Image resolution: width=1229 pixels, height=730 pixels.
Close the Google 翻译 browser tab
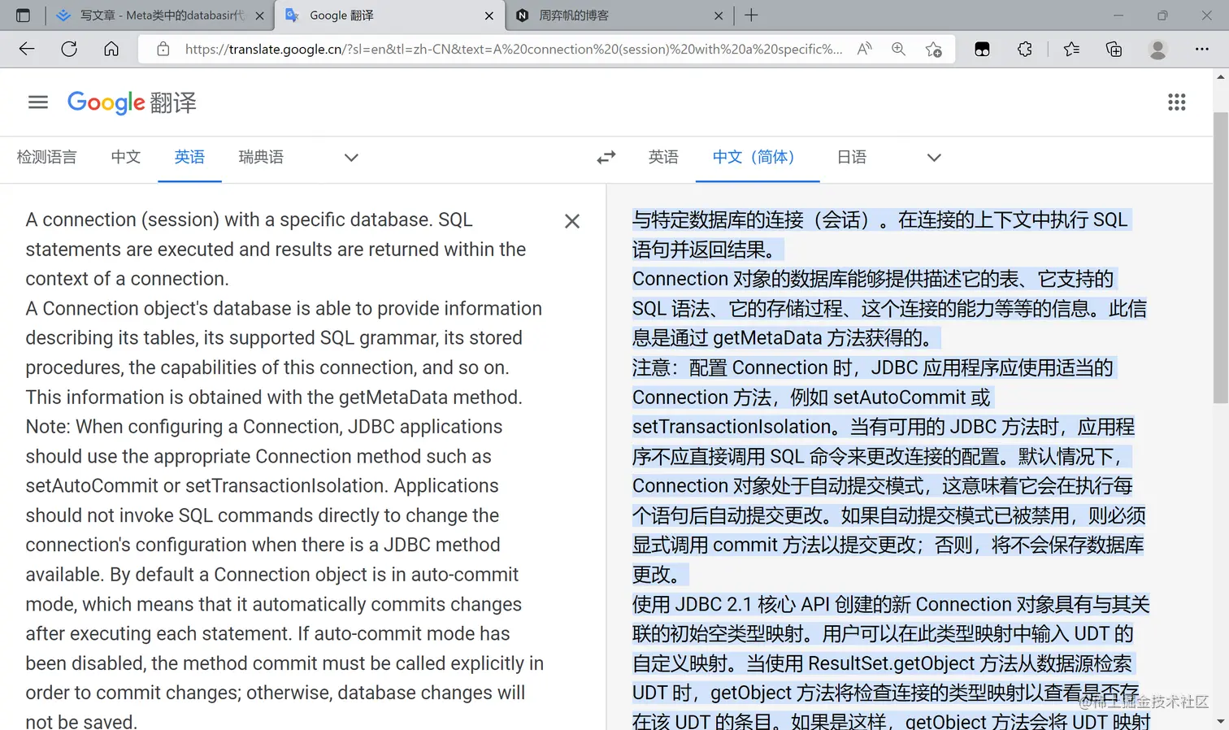(489, 15)
